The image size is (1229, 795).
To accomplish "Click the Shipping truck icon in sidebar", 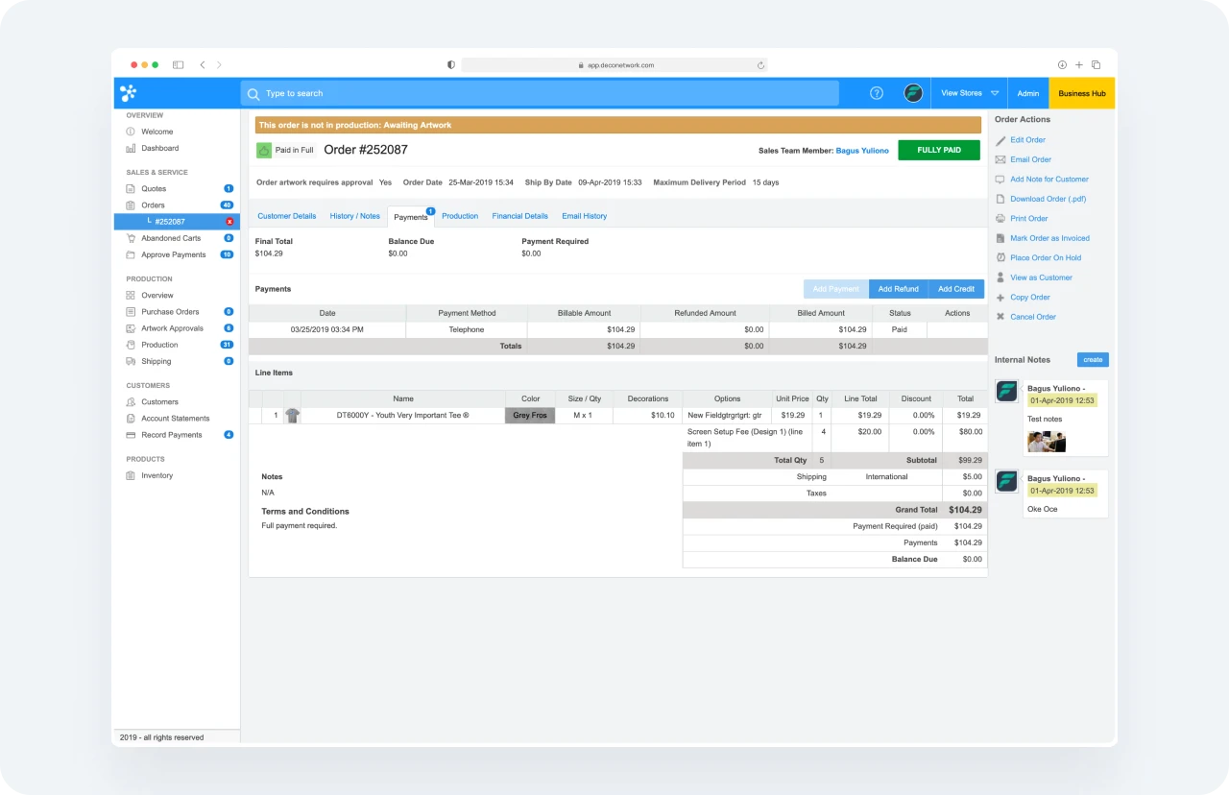I will [x=131, y=361].
